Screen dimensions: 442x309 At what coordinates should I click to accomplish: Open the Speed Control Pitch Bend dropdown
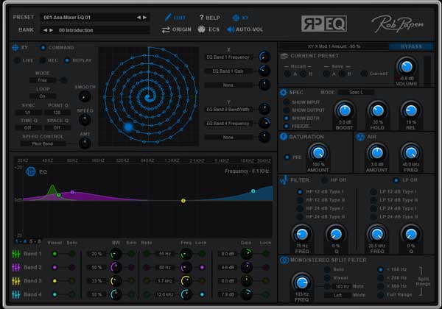(43, 143)
